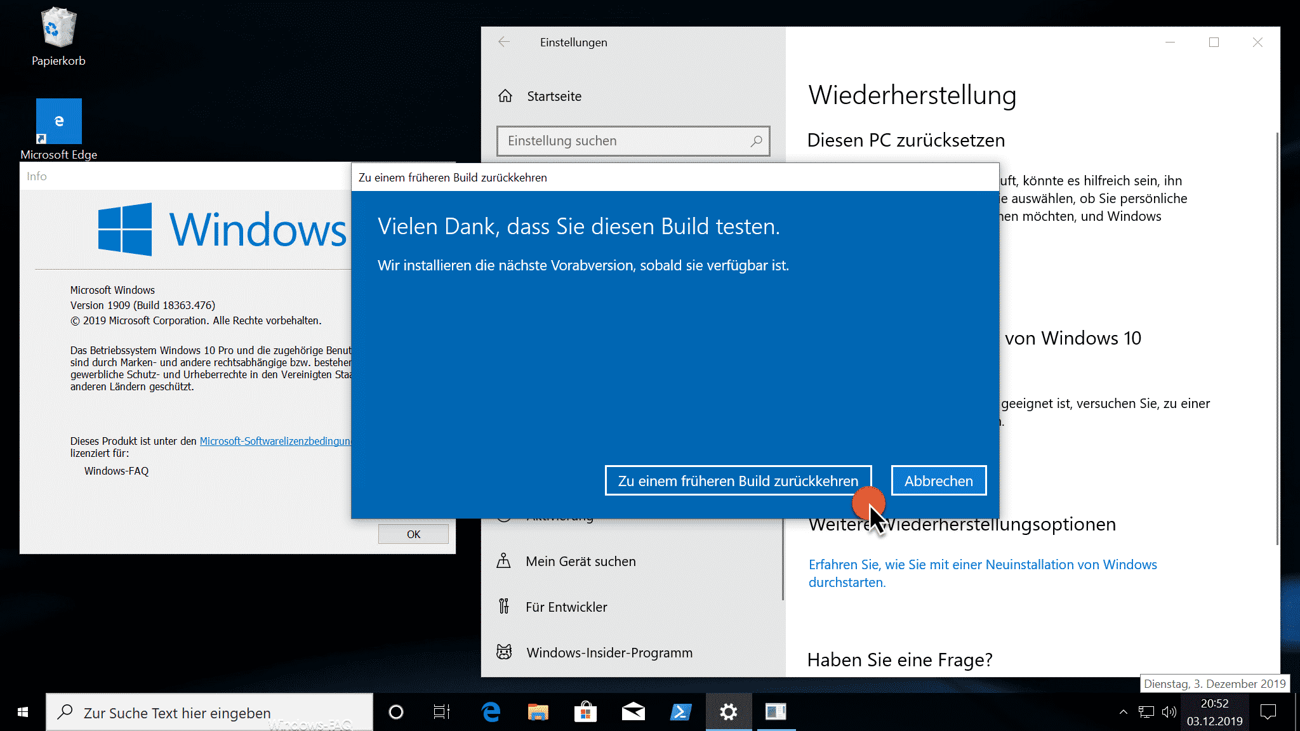Close the Einstellungen window
The image size is (1300, 731).
pos(1257,42)
